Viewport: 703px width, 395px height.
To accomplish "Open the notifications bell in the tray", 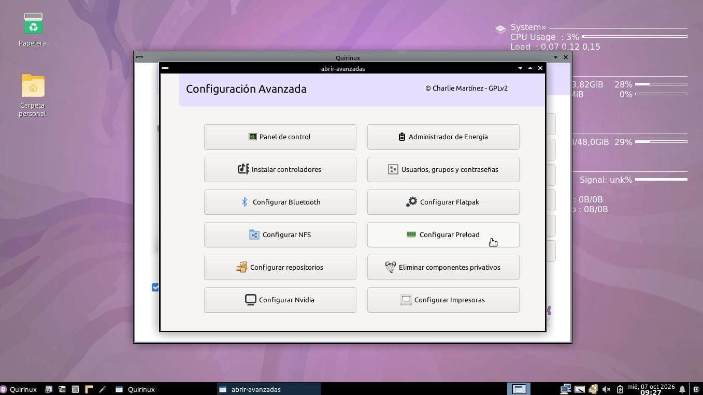I will (682, 389).
